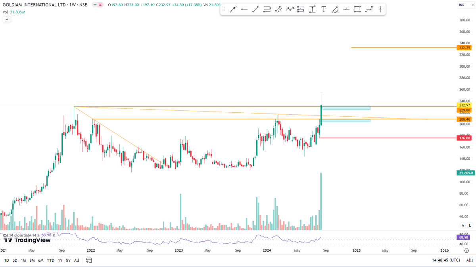
Task: Select the 1Y date range
Action: click(x=60, y=260)
